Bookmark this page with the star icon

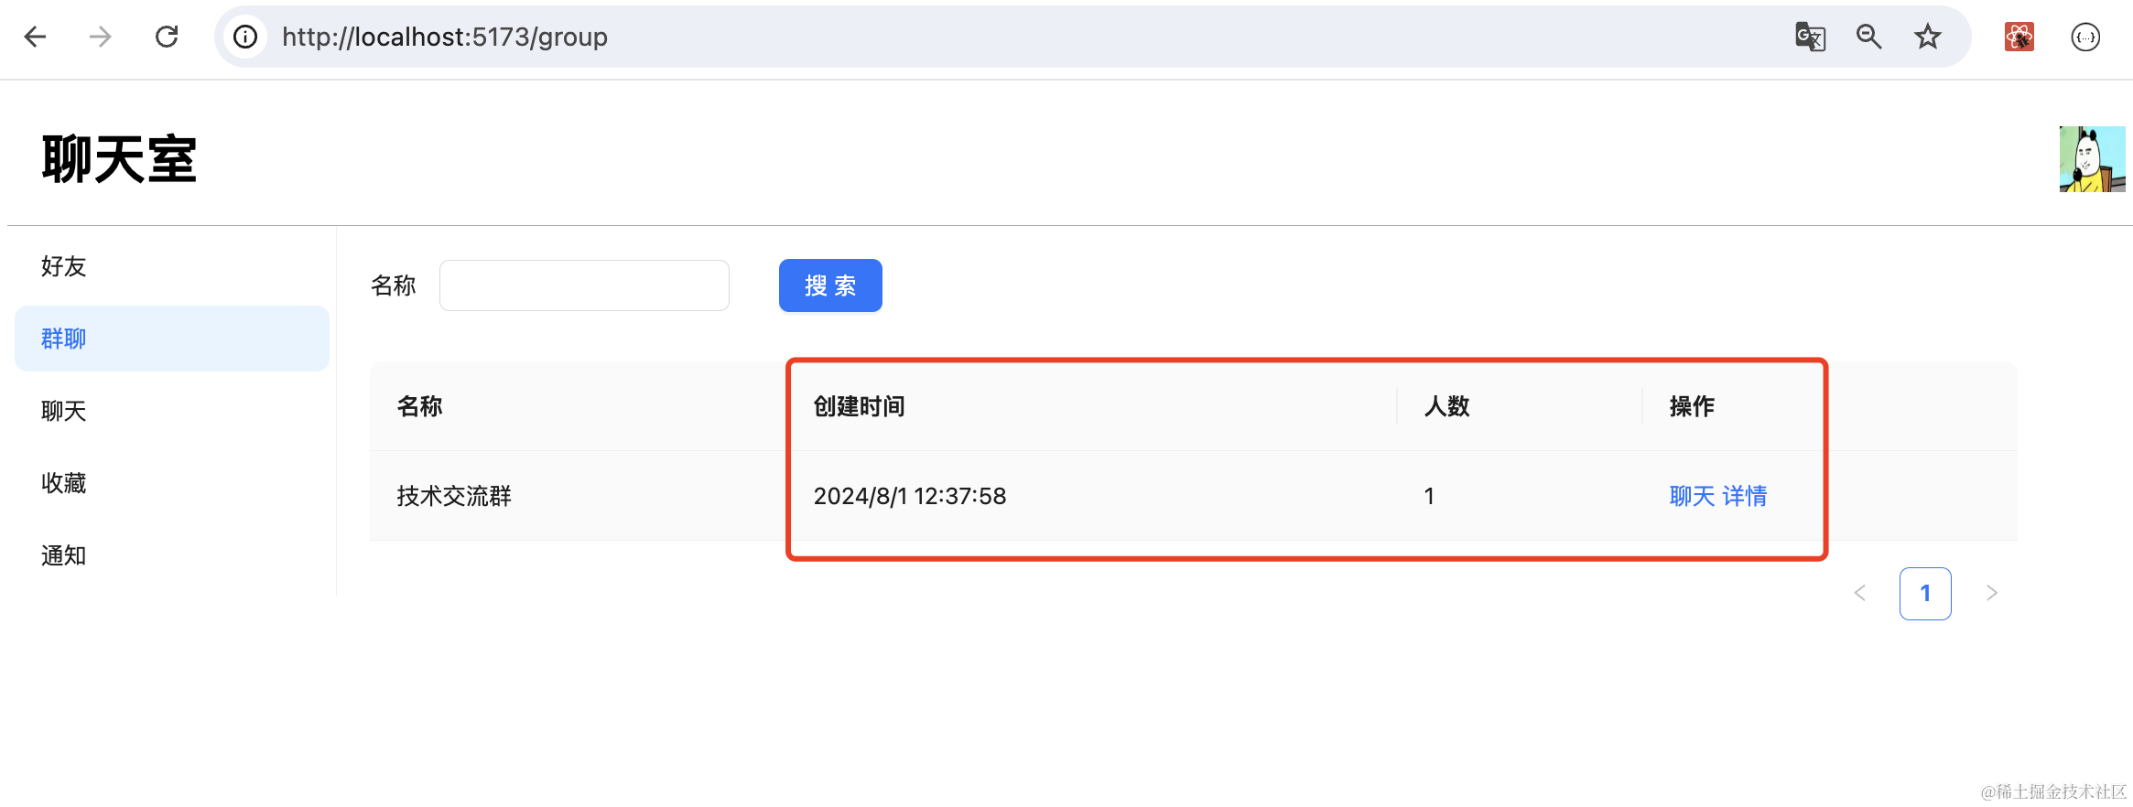point(1928,37)
